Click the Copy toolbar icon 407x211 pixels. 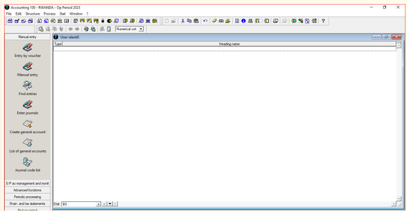pos(189,21)
